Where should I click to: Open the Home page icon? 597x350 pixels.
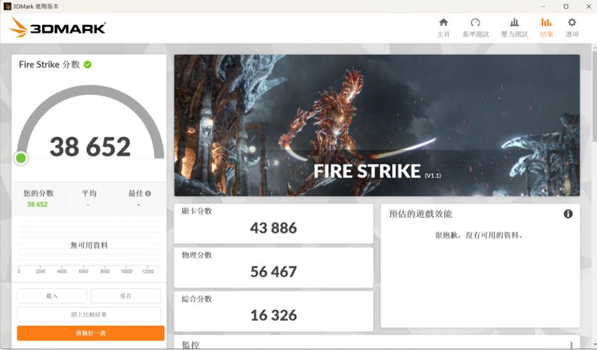pyautogui.click(x=443, y=23)
